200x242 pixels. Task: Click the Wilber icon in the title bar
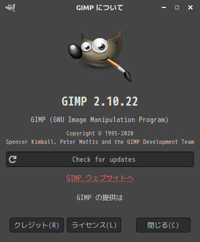click(x=10, y=7)
